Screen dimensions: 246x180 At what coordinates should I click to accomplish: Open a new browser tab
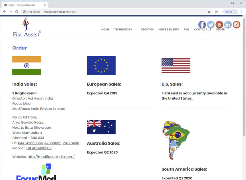(52, 5)
